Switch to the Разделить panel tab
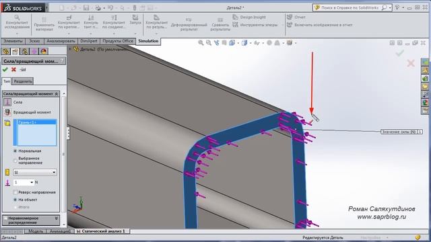Image resolution: width=431 pixels, height=242 pixels. [x=23, y=81]
